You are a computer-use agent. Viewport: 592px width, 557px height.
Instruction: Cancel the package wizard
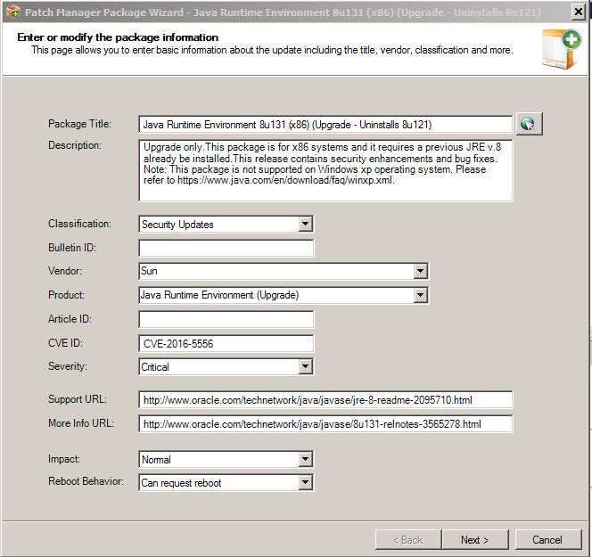click(547, 540)
